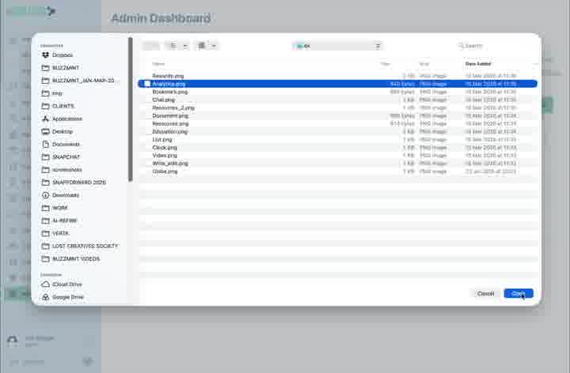570x373 pixels.
Task: Click the Cancel button
Action: coord(485,293)
